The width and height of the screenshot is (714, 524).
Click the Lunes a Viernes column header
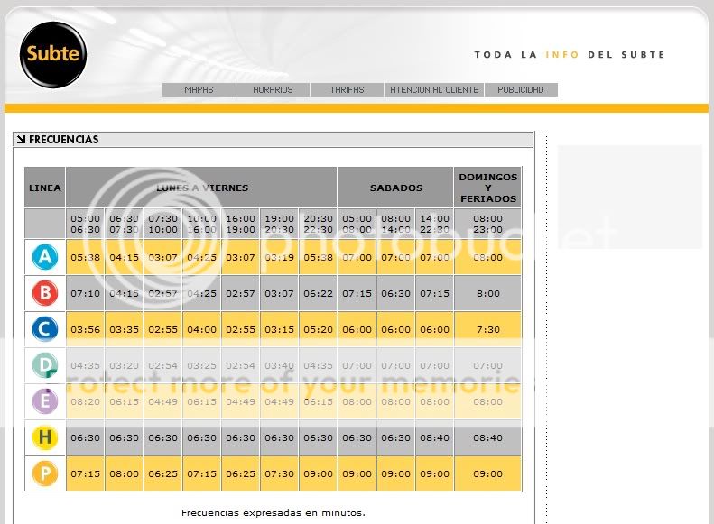pos(201,188)
